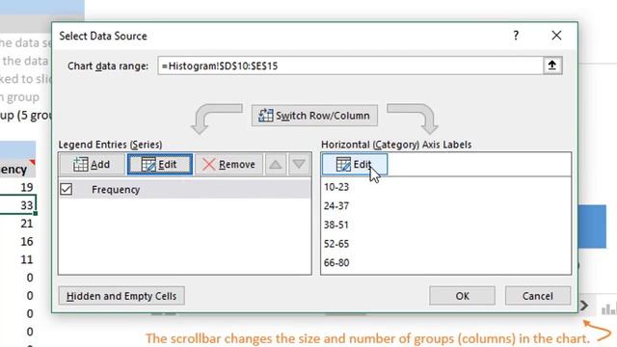The width and height of the screenshot is (617, 347).
Task: Open the dialog Help question mark
Action: (x=516, y=36)
